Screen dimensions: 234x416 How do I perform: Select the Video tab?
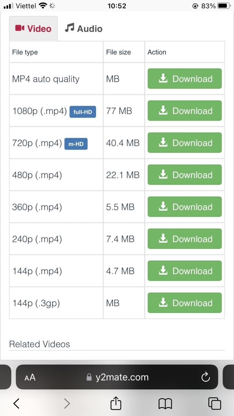(33, 28)
